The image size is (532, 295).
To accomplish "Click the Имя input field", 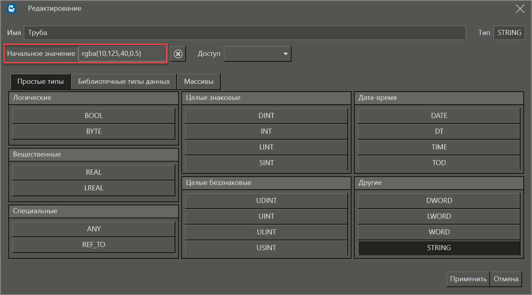I will click(x=244, y=33).
